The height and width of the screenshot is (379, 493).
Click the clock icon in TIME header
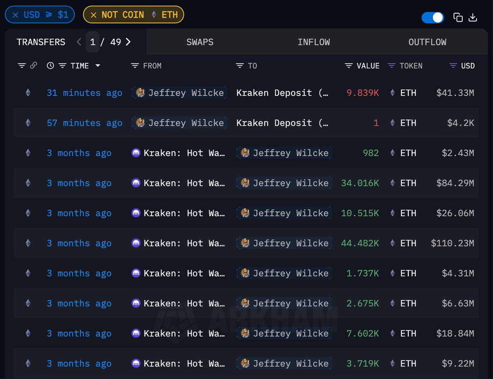tap(50, 66)
